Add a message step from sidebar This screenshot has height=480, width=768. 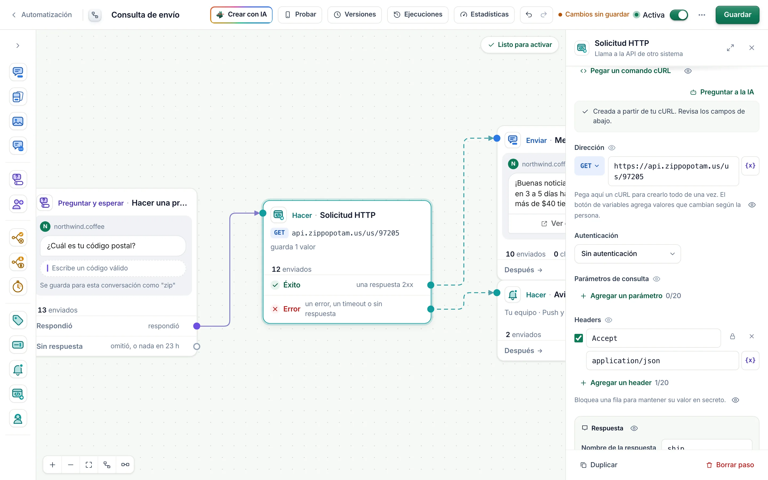(x=18, y=72)
